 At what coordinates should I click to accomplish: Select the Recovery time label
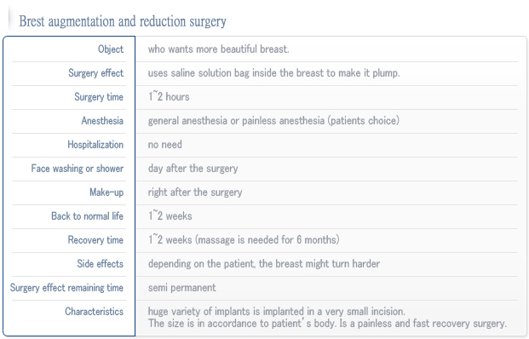point(95,240)
